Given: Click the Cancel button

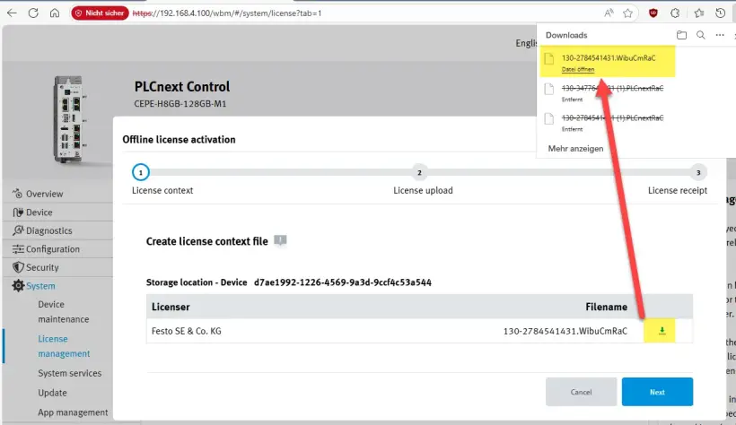Looking at the screenshot, I should tap(581, 392).
